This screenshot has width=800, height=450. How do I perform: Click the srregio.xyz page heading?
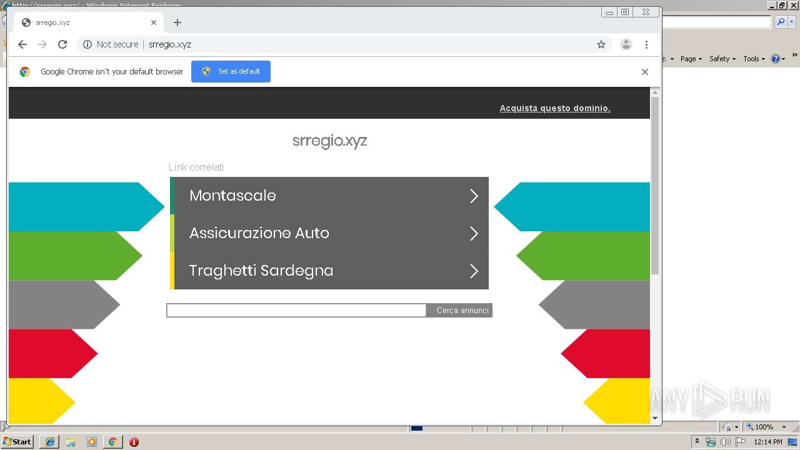tap(329, 141)
